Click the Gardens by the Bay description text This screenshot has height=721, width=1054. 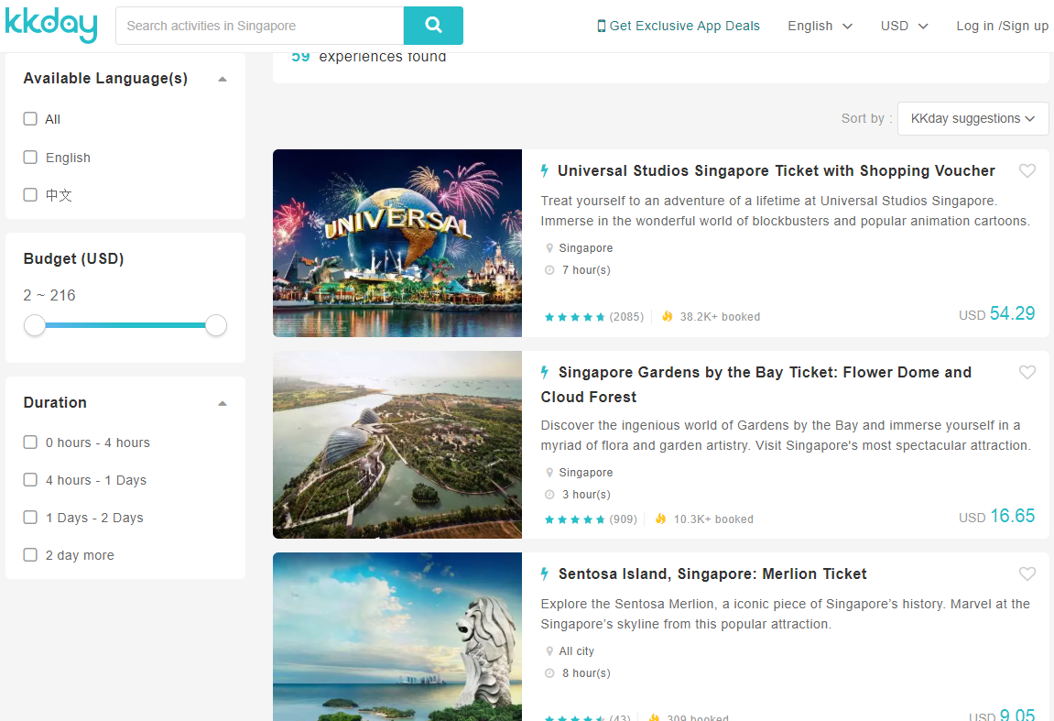(x=785, y=435)
